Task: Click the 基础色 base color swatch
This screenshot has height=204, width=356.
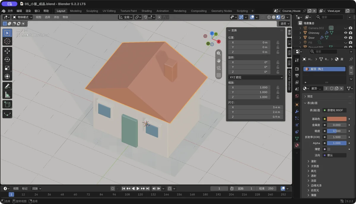Action: coord(337,119)
